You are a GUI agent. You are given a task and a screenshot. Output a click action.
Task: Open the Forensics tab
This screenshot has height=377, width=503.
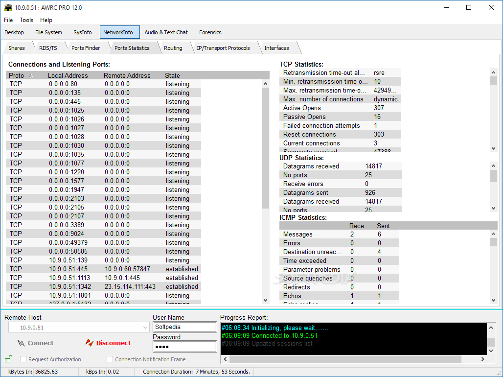[210, 32]
